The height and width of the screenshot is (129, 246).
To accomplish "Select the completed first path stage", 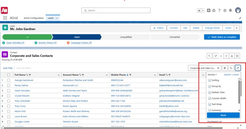I will [x=28, y=37].
